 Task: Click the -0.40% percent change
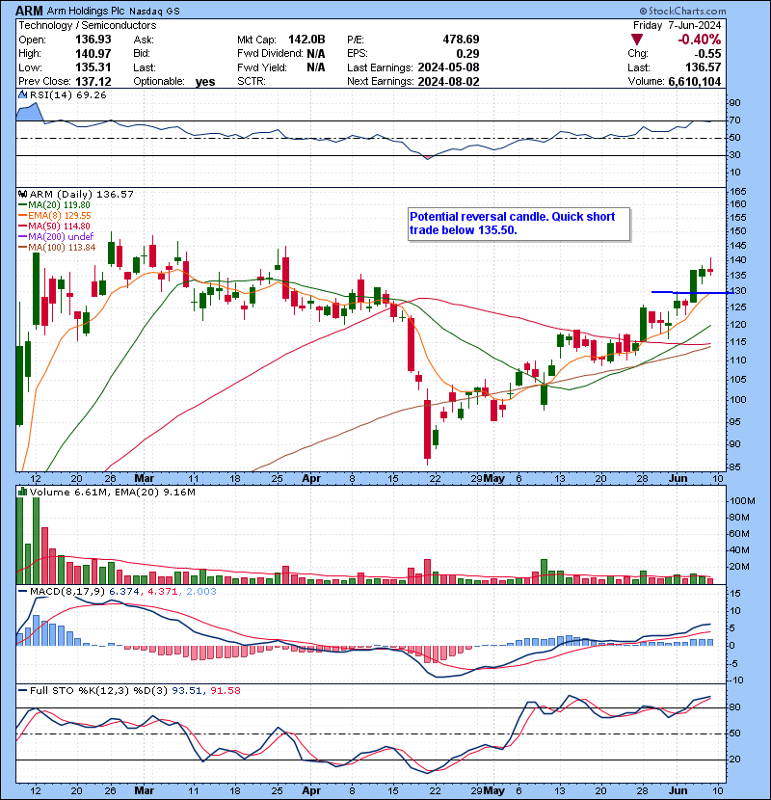[x=699, y=40]
